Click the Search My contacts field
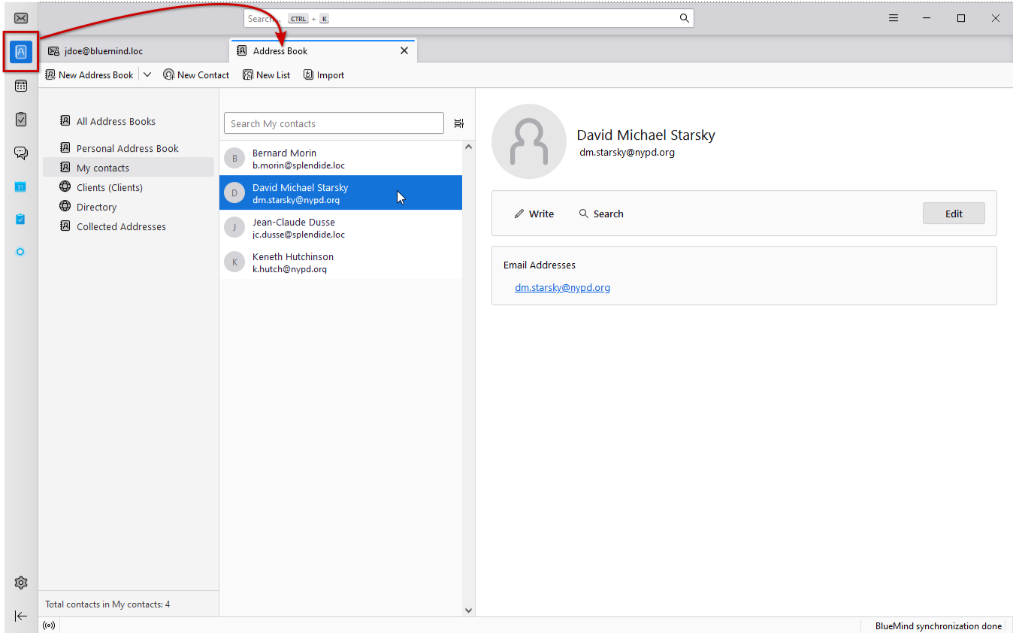1013x633 pixels. click(334, 123)
